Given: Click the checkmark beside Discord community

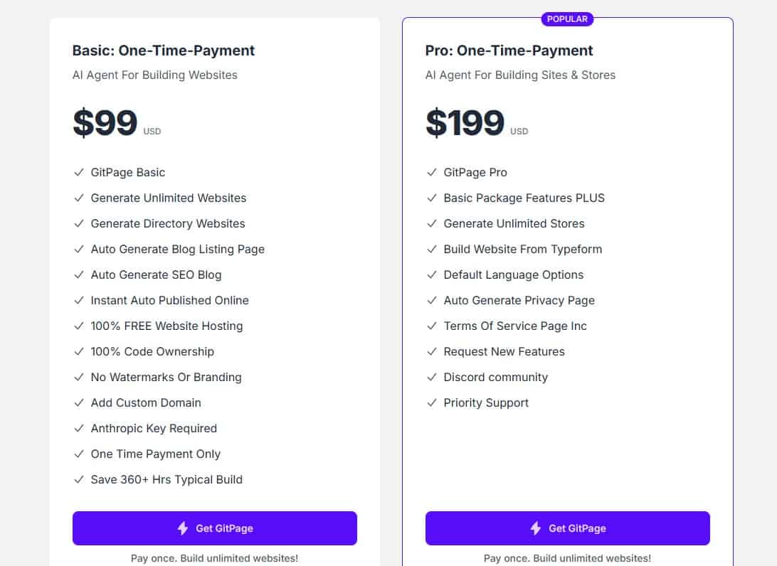Looking at the screenshot, I should pyautogui.click(x=432, y=377).
